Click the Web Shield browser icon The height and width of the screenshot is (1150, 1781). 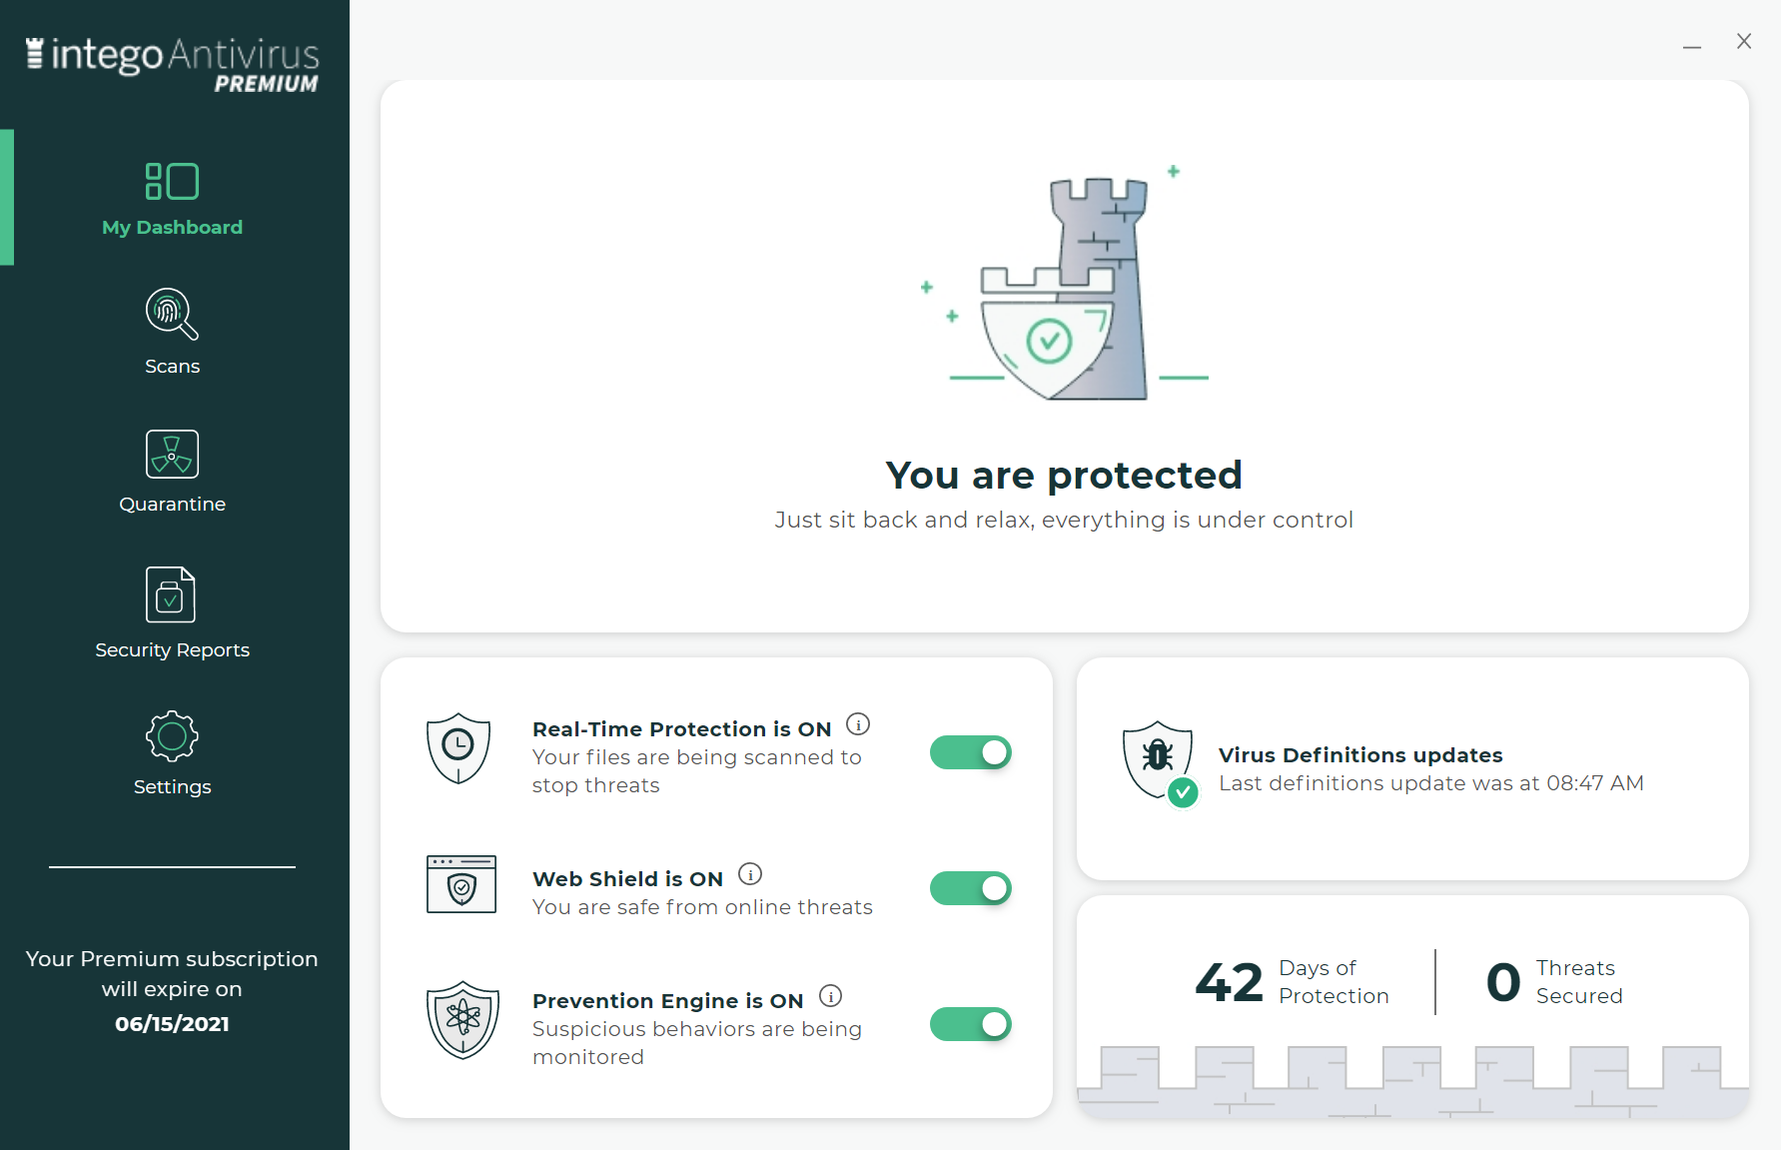[x=461, y=884]
